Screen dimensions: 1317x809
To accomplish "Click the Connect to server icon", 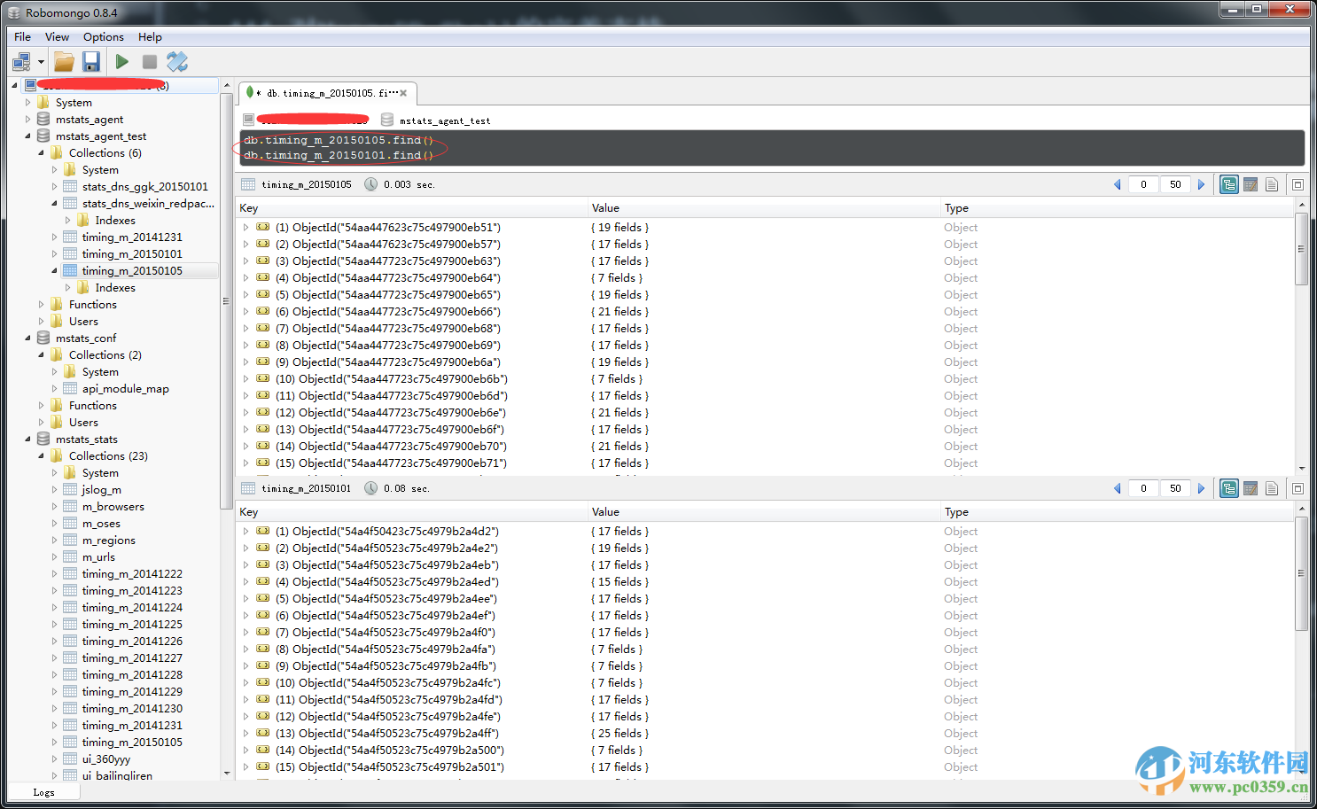I will point(21,62).
